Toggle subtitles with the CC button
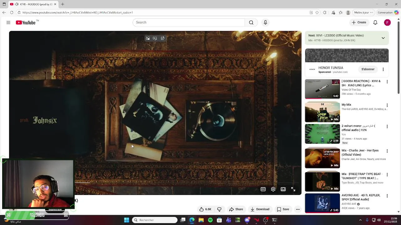Screen dimensions: 401x225 coord(263,189)
